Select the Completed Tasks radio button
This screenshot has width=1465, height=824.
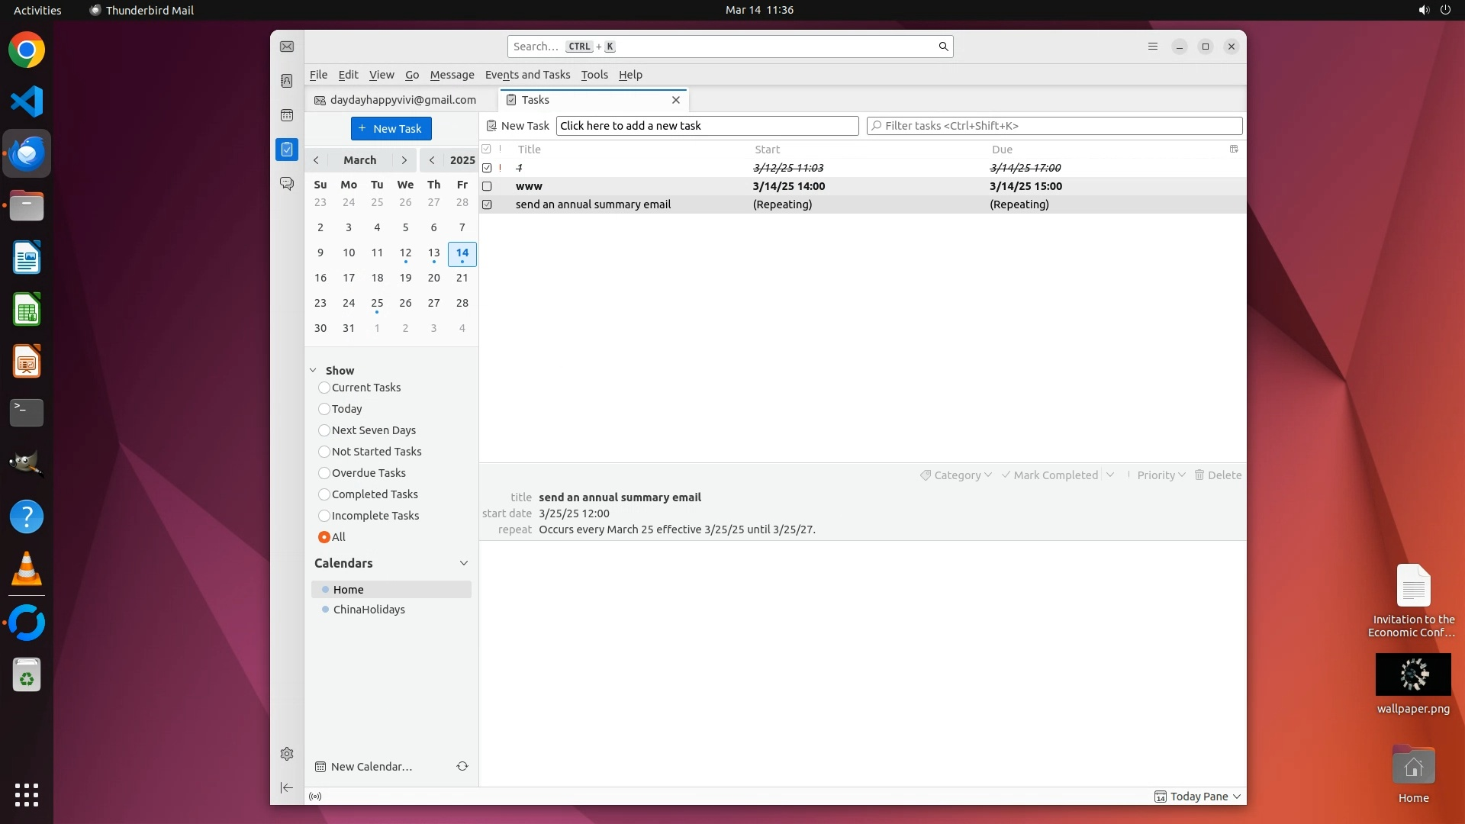(x=324, y=494)
